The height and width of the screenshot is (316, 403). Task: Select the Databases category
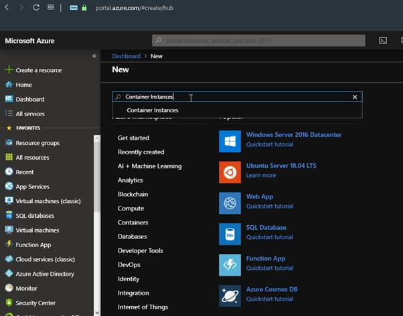[x=132, y=236]
